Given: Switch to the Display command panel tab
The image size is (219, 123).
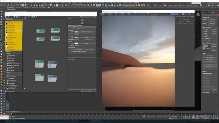Looking at the screenshot, I should click(x=214, y=13).
